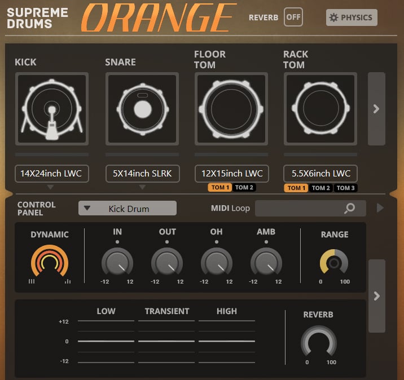Select the Snare drum icon
This screenshot has height=380, width=404.
[x=142, y=108]
